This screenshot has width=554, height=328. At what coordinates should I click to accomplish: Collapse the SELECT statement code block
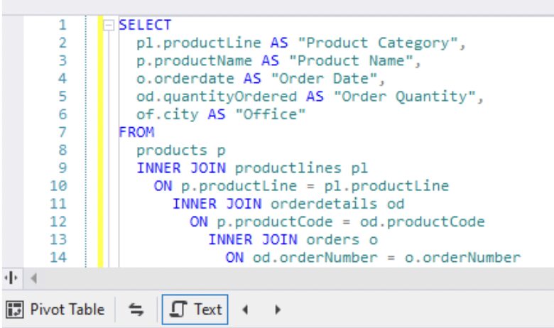(109, 26)
